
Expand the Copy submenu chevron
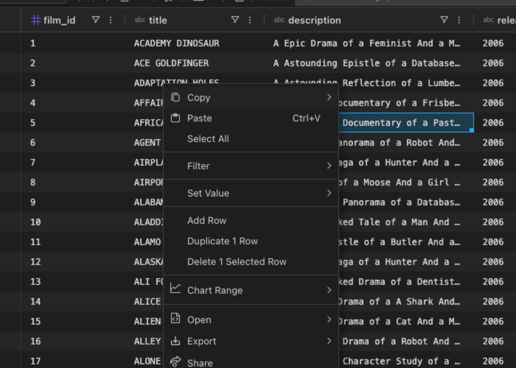(330, 97)
